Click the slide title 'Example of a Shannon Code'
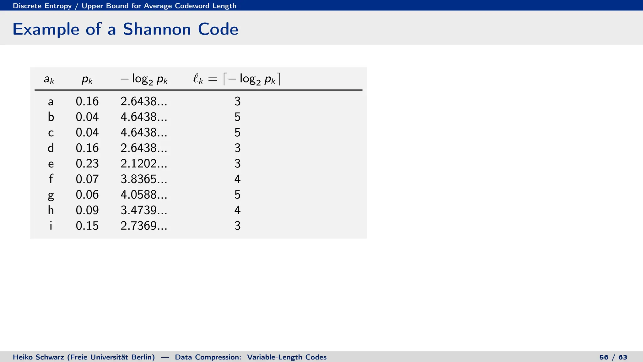The width and height of the screenshot is (643, 362). 125,29
